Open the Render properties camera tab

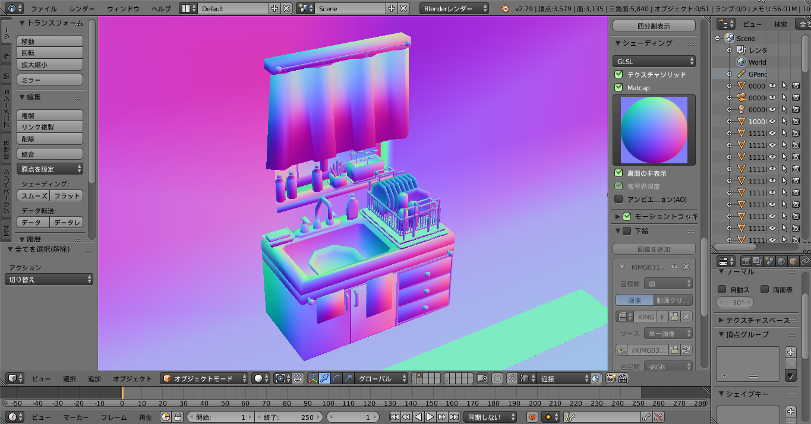(746, 261)
